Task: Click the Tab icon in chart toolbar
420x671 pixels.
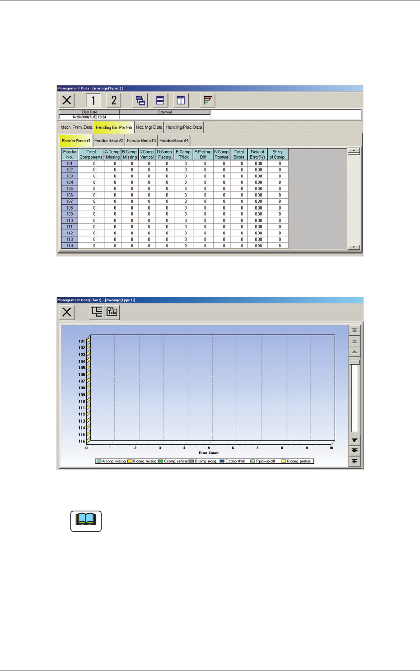Action: click(112, 312)
